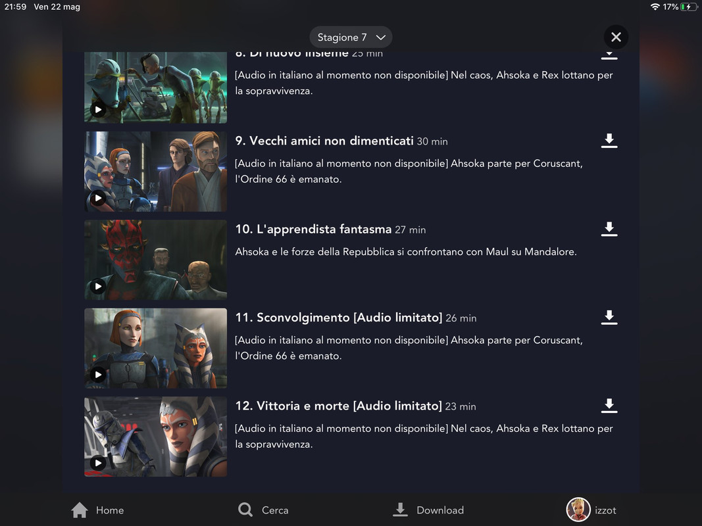
Task: Download episode 9 Vecchi amici non dimenticati
Action: click(609, 141)
